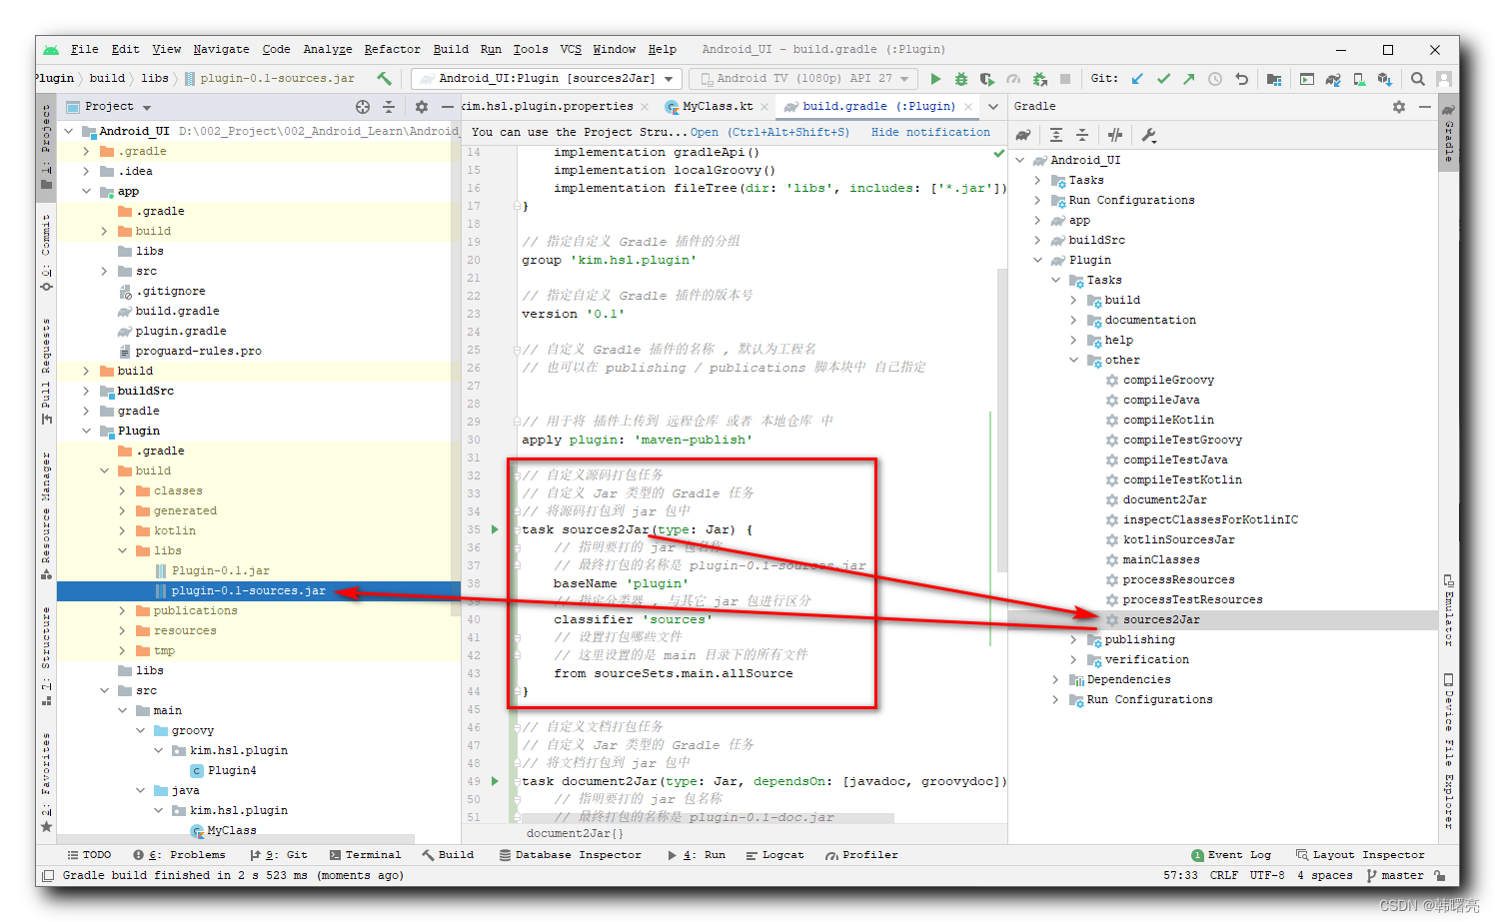This screenshot has width=1495, height=922.
Task: Push commits using the Git up arrow
Action: 1189,79
